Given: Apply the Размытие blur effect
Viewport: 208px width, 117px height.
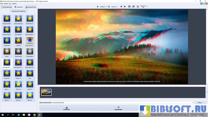Looking at the screenshot, I should (7, 74).
